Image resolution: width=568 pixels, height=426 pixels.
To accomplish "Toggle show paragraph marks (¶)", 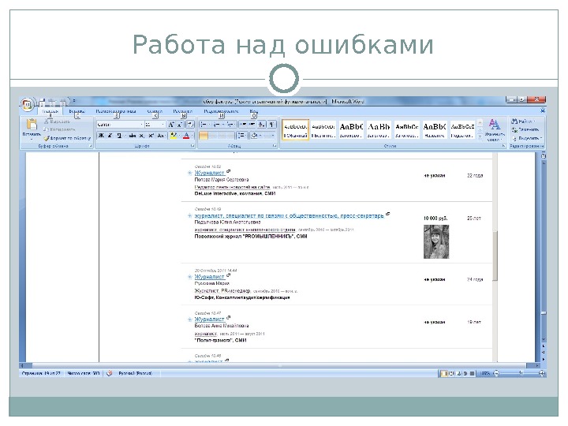I will point(271,125).
